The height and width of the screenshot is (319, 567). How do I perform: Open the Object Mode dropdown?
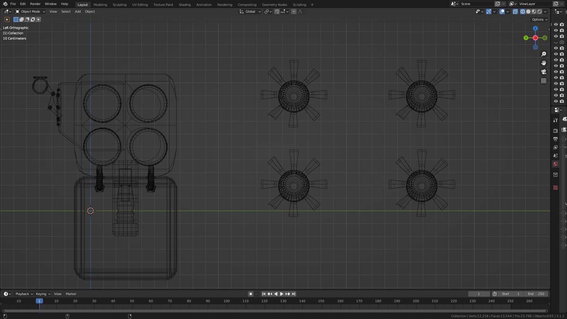point(30,12)
